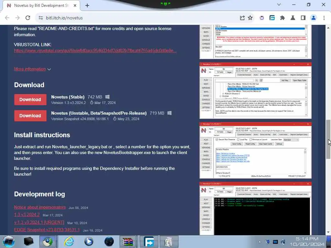Go back to the previous page
This screenshot has height=248, width=331.
click(7, 18)
